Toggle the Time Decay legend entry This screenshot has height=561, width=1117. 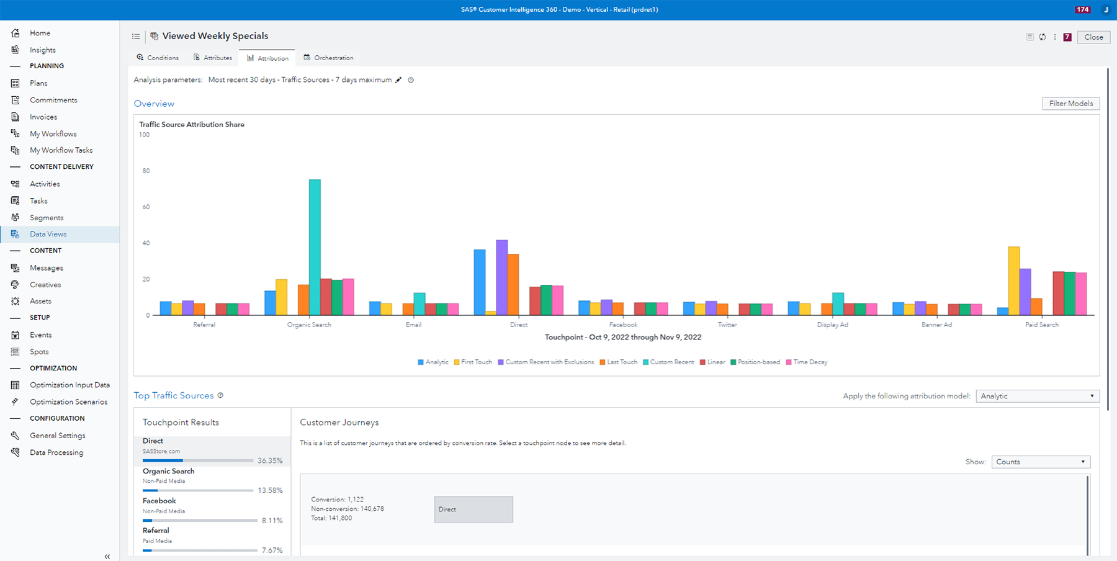tap(807, 362)
